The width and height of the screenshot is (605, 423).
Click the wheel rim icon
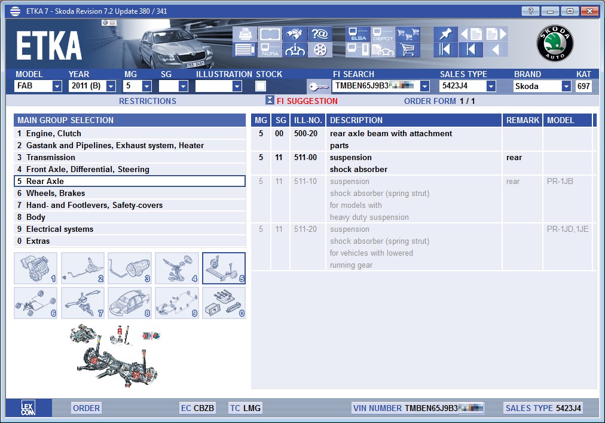tap(320, 50)
